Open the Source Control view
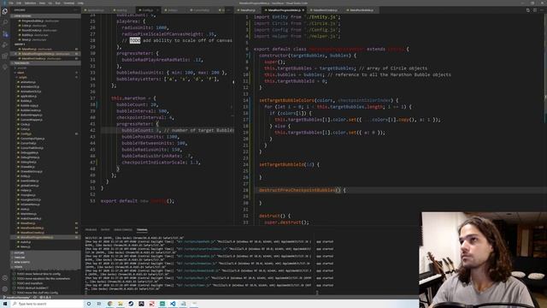This screenshot has width=547, height=308. click(x=5, y=33)
